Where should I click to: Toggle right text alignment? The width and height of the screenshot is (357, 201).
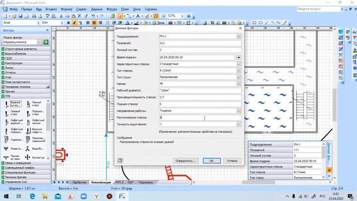pyautogui.click(x=100, y=23)
